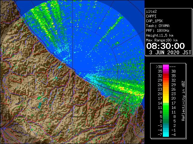
Task: Click the 'Task: OYAMA' line
Action: coord(158,26)
